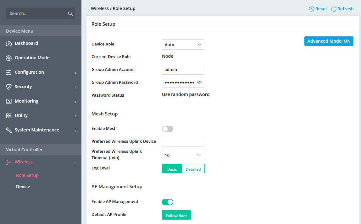
Task: Turn off the Enable AP Management switch
Action: click(x=168, y=202)
